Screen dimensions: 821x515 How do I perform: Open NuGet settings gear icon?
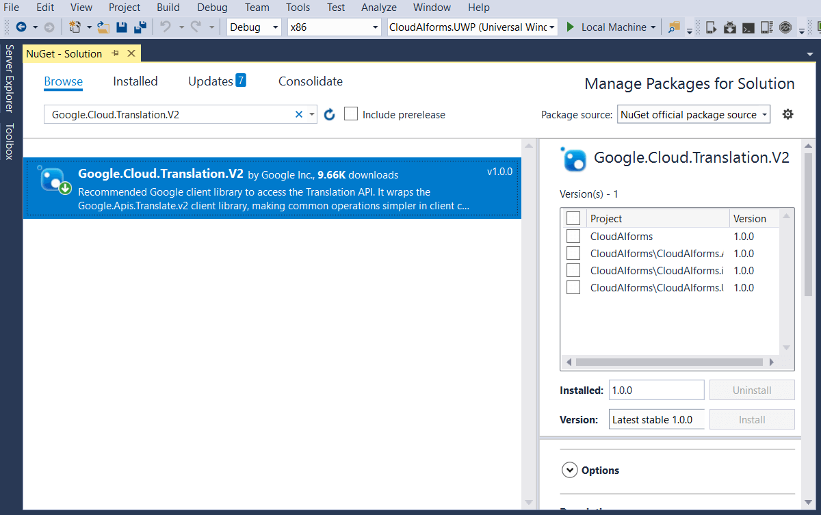pyautogui.click(x=787, y=114)
